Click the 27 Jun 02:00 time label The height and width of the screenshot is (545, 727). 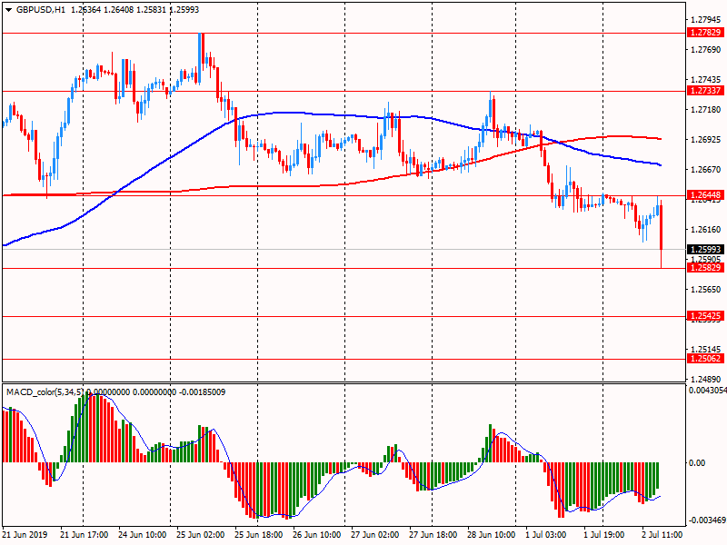click(x=374, y=534)
